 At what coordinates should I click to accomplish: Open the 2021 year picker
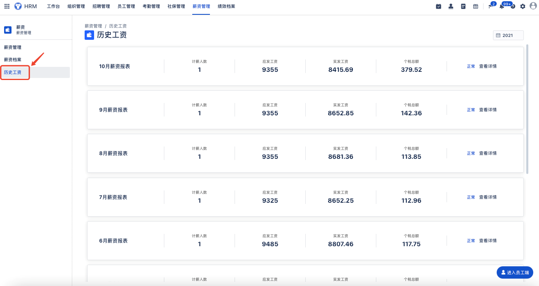508,35
